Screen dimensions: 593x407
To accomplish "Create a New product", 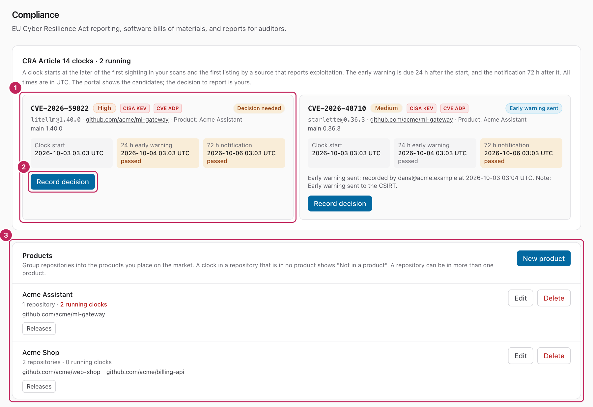I will [x=544, y=259].
